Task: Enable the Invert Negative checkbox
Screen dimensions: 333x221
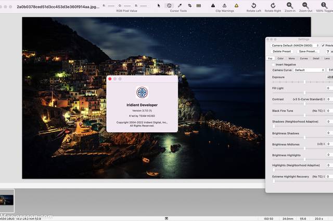Action: 274,64
